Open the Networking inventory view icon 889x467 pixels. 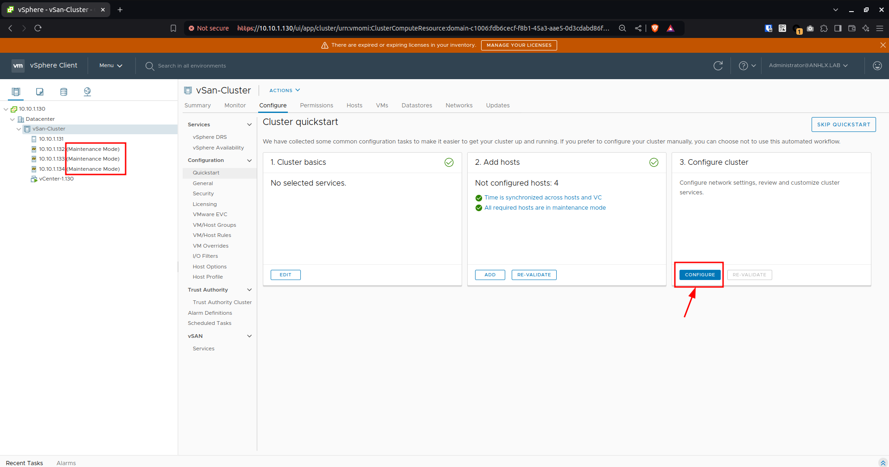87,92
